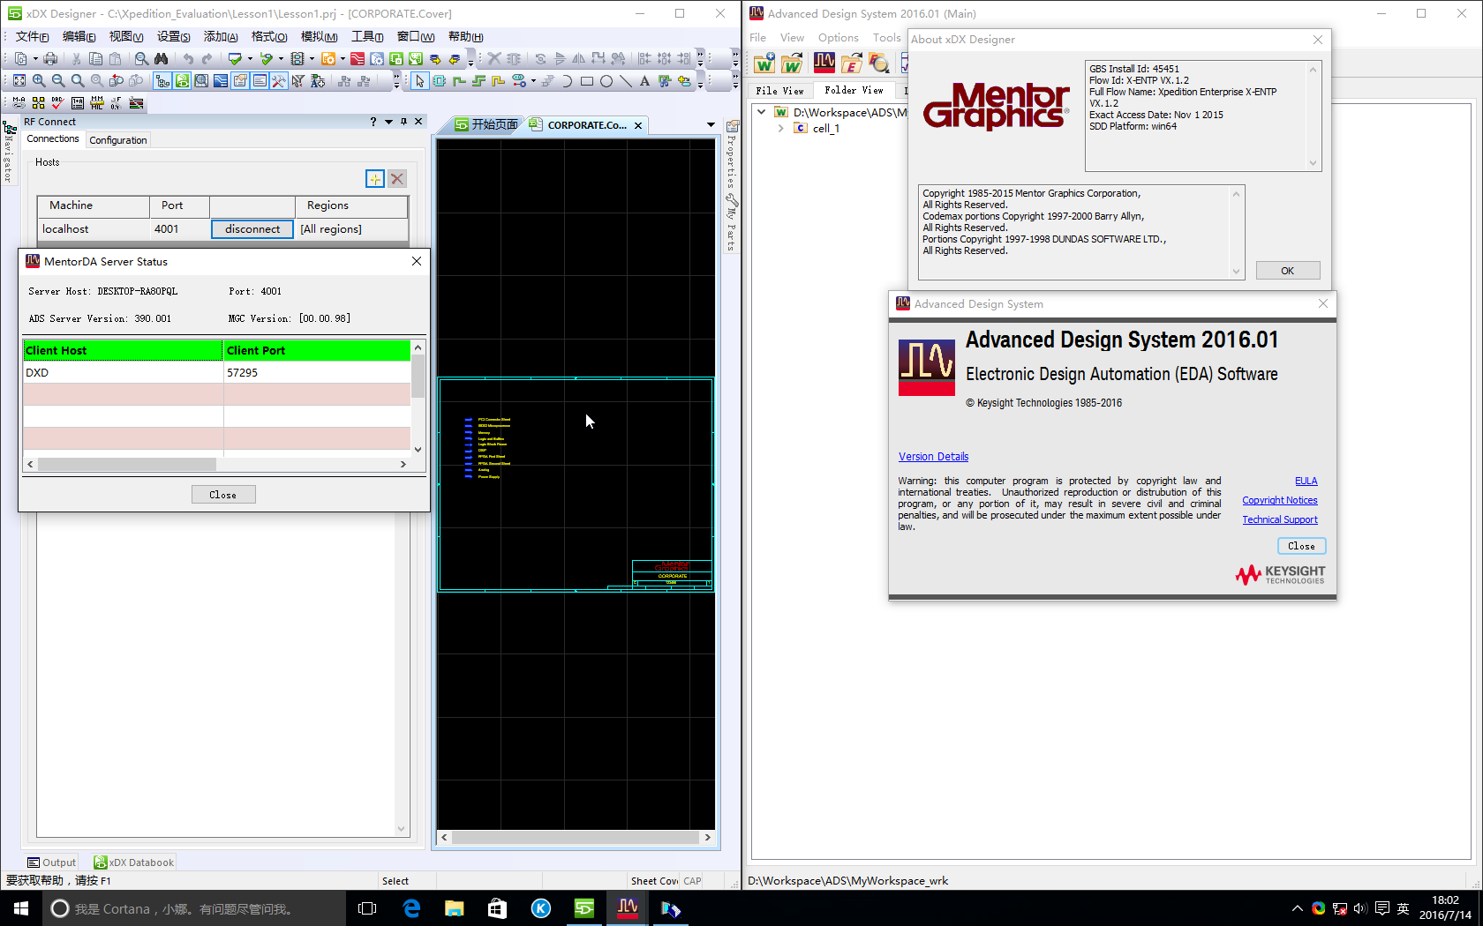
Task: Switch to the Configuration tab
Action: coord(118,140)
